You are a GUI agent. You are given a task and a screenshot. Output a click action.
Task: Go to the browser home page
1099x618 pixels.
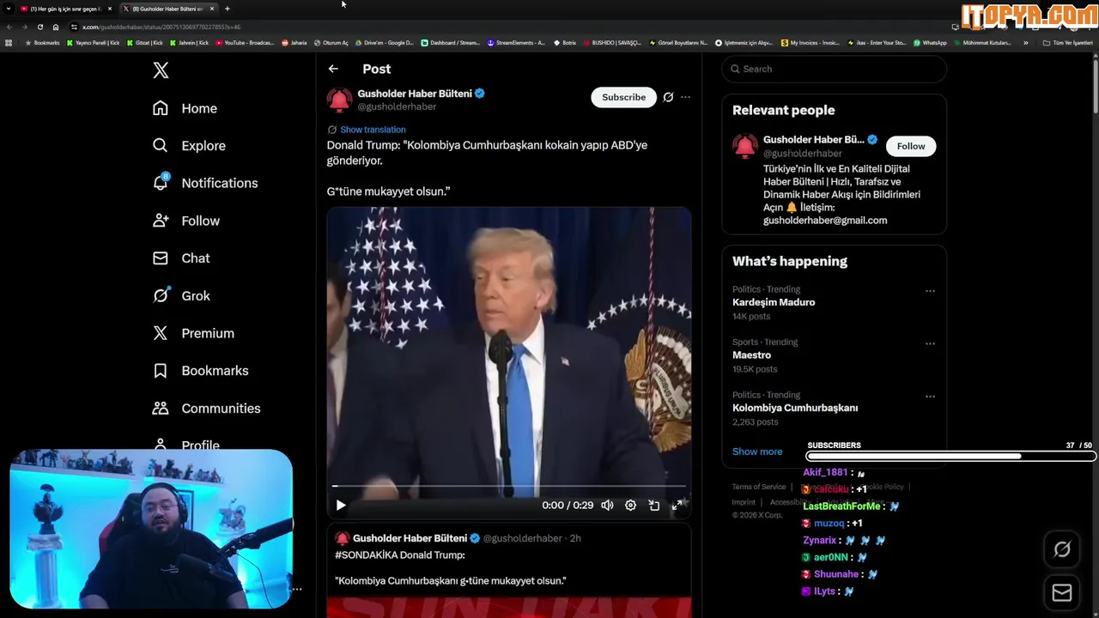click(56, 27)
